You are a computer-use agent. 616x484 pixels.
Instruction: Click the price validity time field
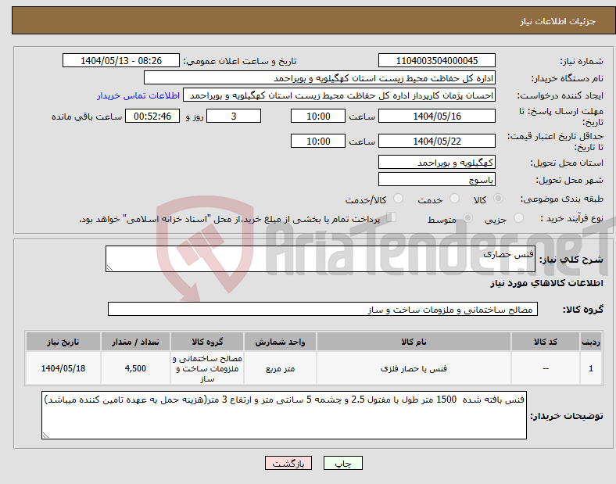click(318, 141)
